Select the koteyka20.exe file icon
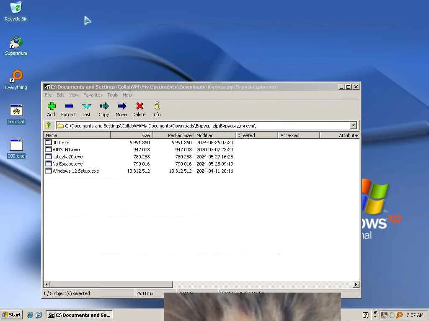Viewport: 429px width, 321px height. click(49, 156)
